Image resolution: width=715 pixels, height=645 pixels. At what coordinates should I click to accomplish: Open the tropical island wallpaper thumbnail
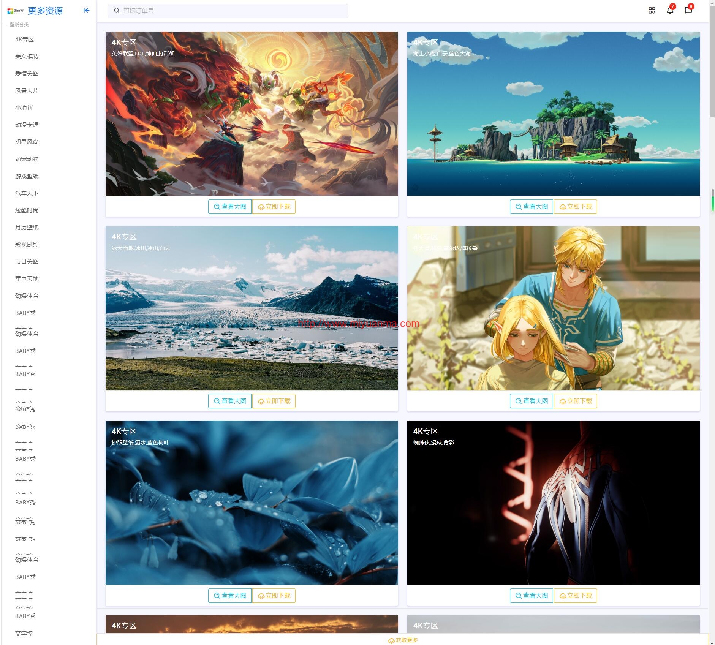point(554,114)
